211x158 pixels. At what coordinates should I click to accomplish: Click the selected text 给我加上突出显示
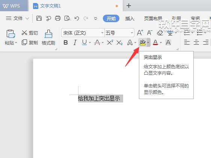pyautogui.click(x=99, y=98)
